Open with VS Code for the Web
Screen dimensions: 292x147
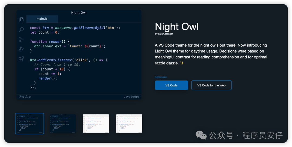211,85
